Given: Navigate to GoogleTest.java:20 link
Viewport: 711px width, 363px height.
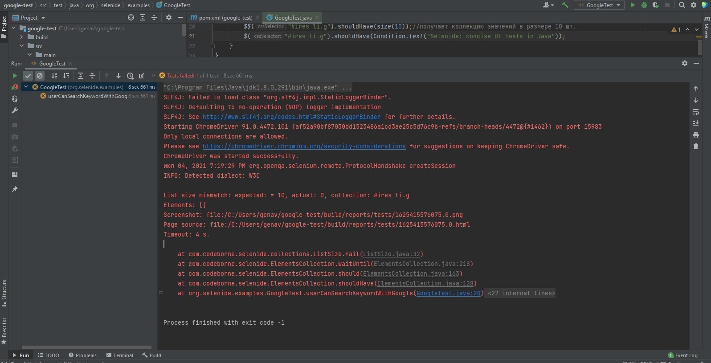Looking at the screenshot, I should pyautogui.click(x=449, y=294).
